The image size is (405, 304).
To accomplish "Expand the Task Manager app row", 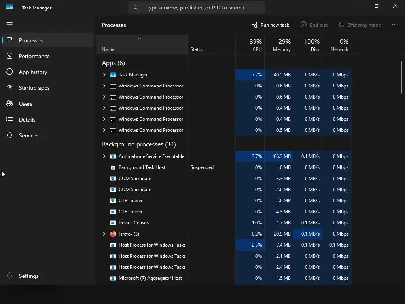I will coord(104,75).
